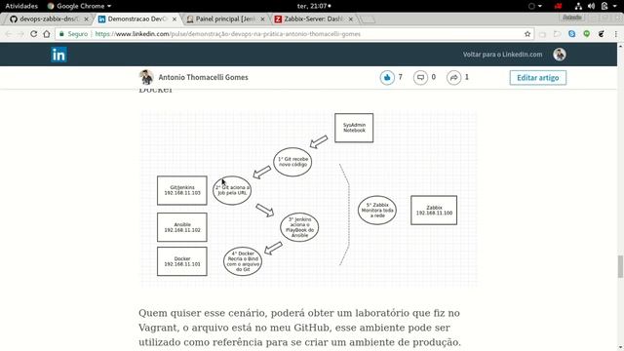Open the Google Chrome application menu
This screenshot has height=351, width=624.
coord(79,6)
